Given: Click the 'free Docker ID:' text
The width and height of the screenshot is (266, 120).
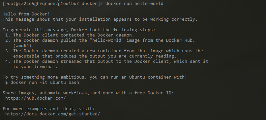Looking at the screenshot, I should pos(154,93).
